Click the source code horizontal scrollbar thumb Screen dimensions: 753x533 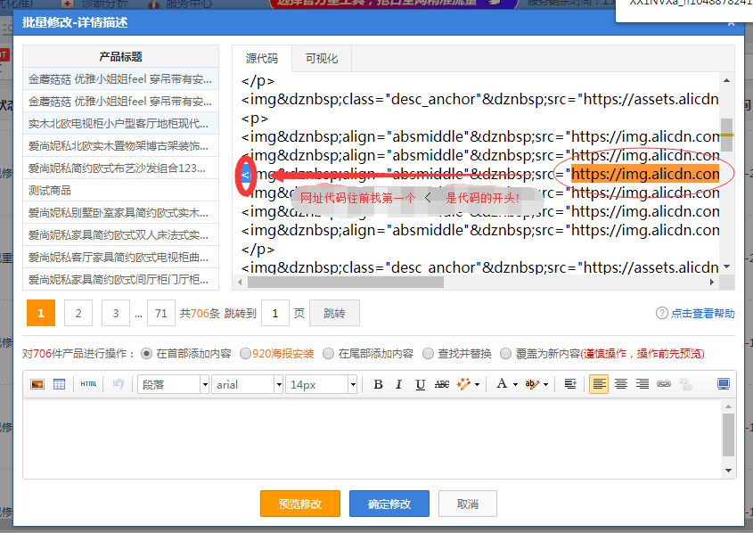346,282
